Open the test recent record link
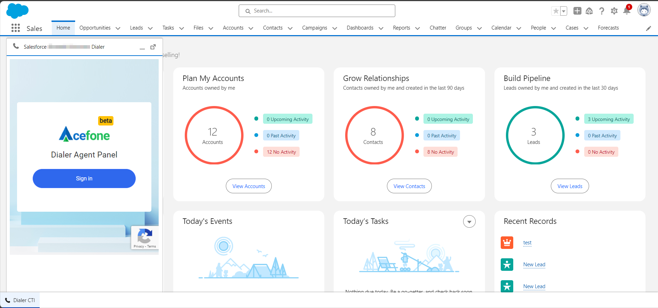The image size is (658, 308). coord(528,243)
